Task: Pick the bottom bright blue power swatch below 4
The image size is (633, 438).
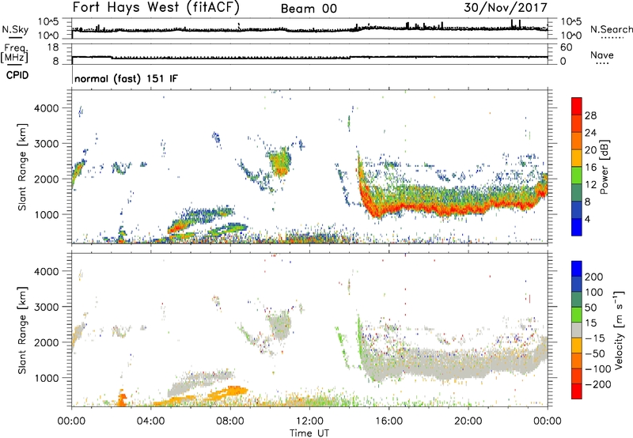Action: (577, 227)
